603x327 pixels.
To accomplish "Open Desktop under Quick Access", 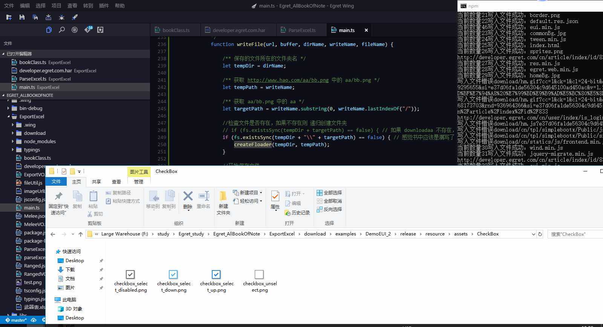I will (75, 260).
